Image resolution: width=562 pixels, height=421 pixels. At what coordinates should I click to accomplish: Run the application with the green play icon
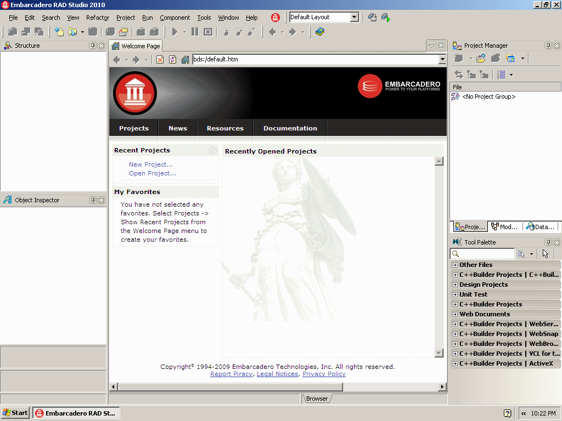pyautogui.click(x=175, y=31)
